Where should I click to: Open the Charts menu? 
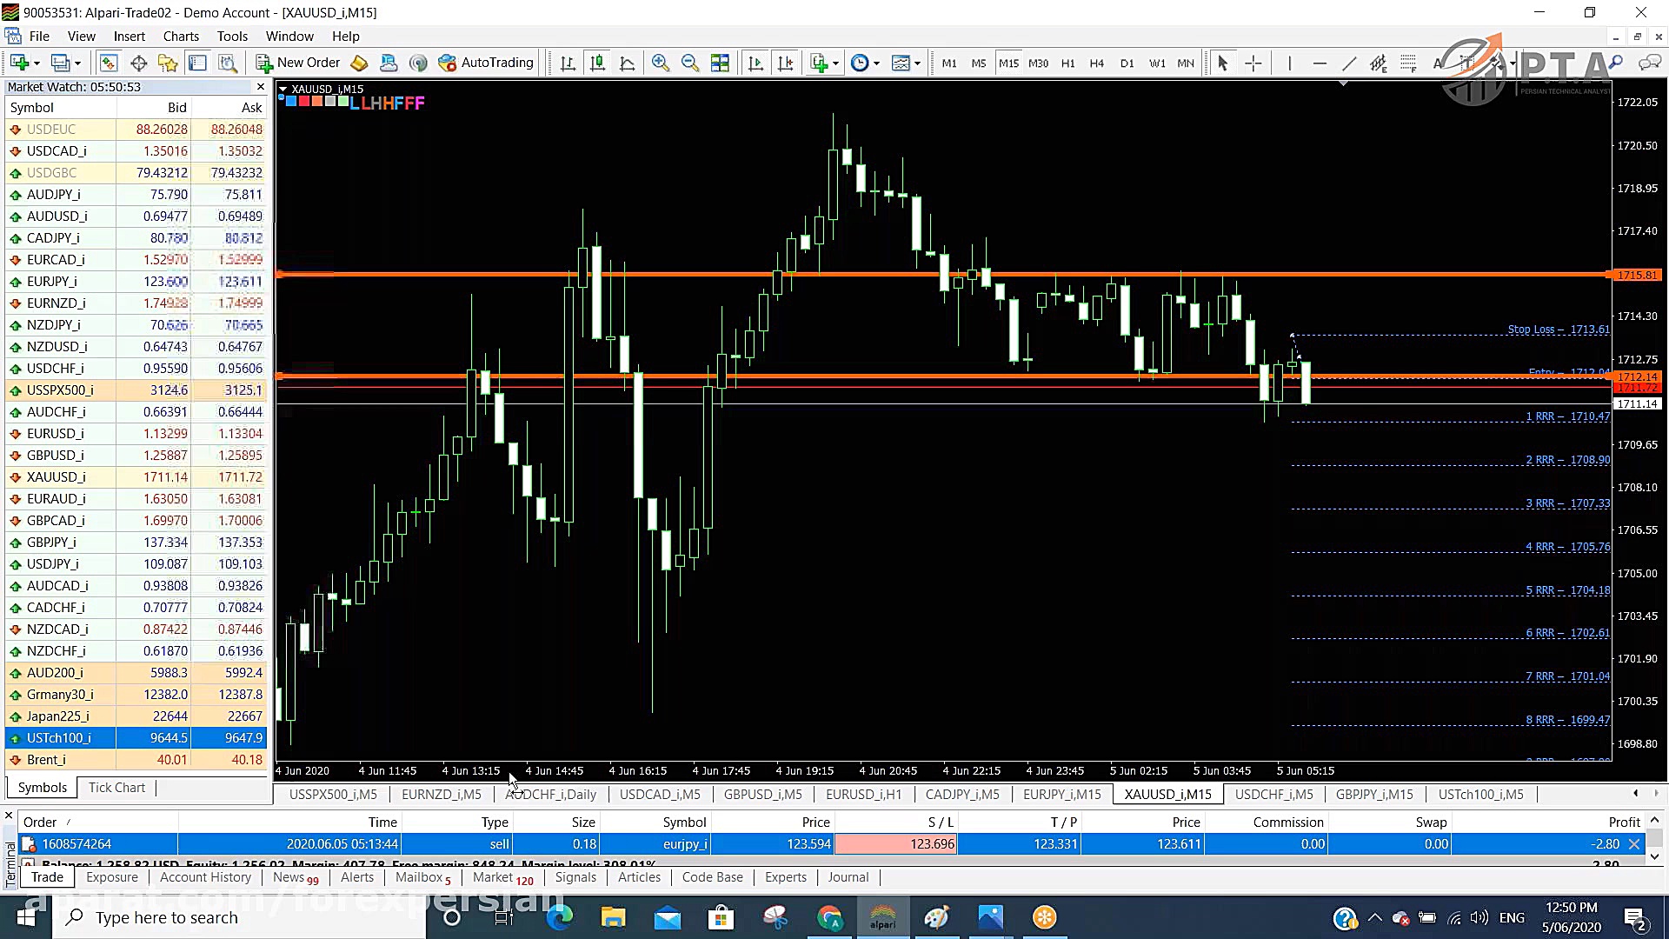pyautogui.click(x=180, y=36)
